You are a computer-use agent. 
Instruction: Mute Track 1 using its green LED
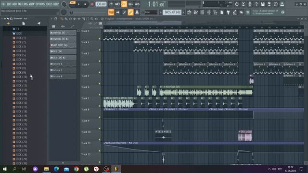coord(100,39)
